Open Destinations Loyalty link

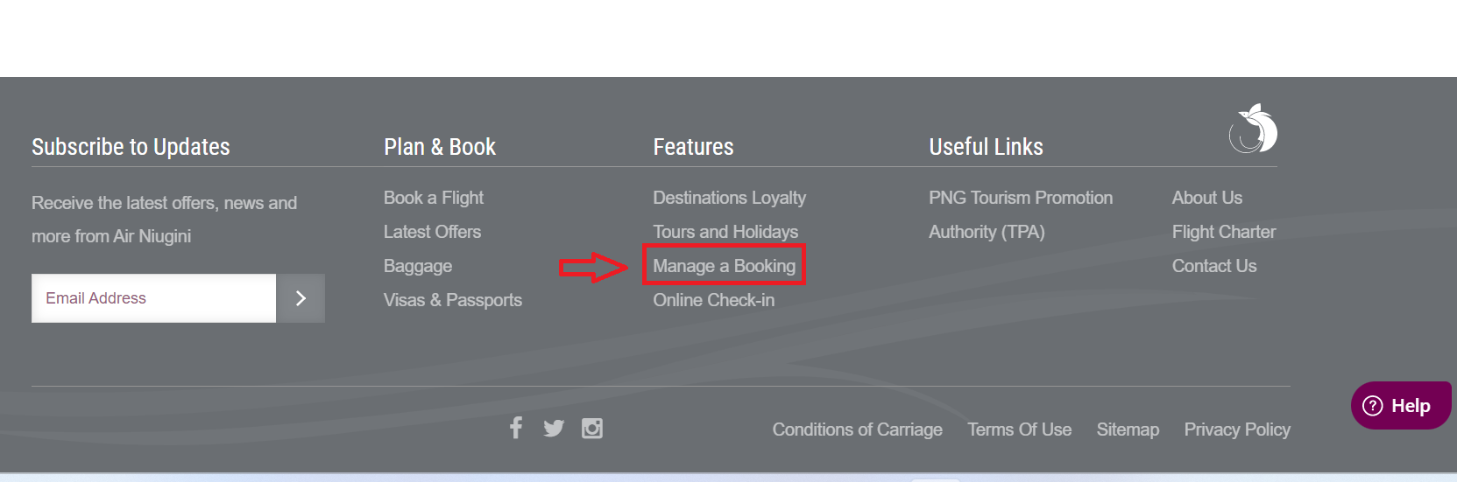tap(729, 198)
